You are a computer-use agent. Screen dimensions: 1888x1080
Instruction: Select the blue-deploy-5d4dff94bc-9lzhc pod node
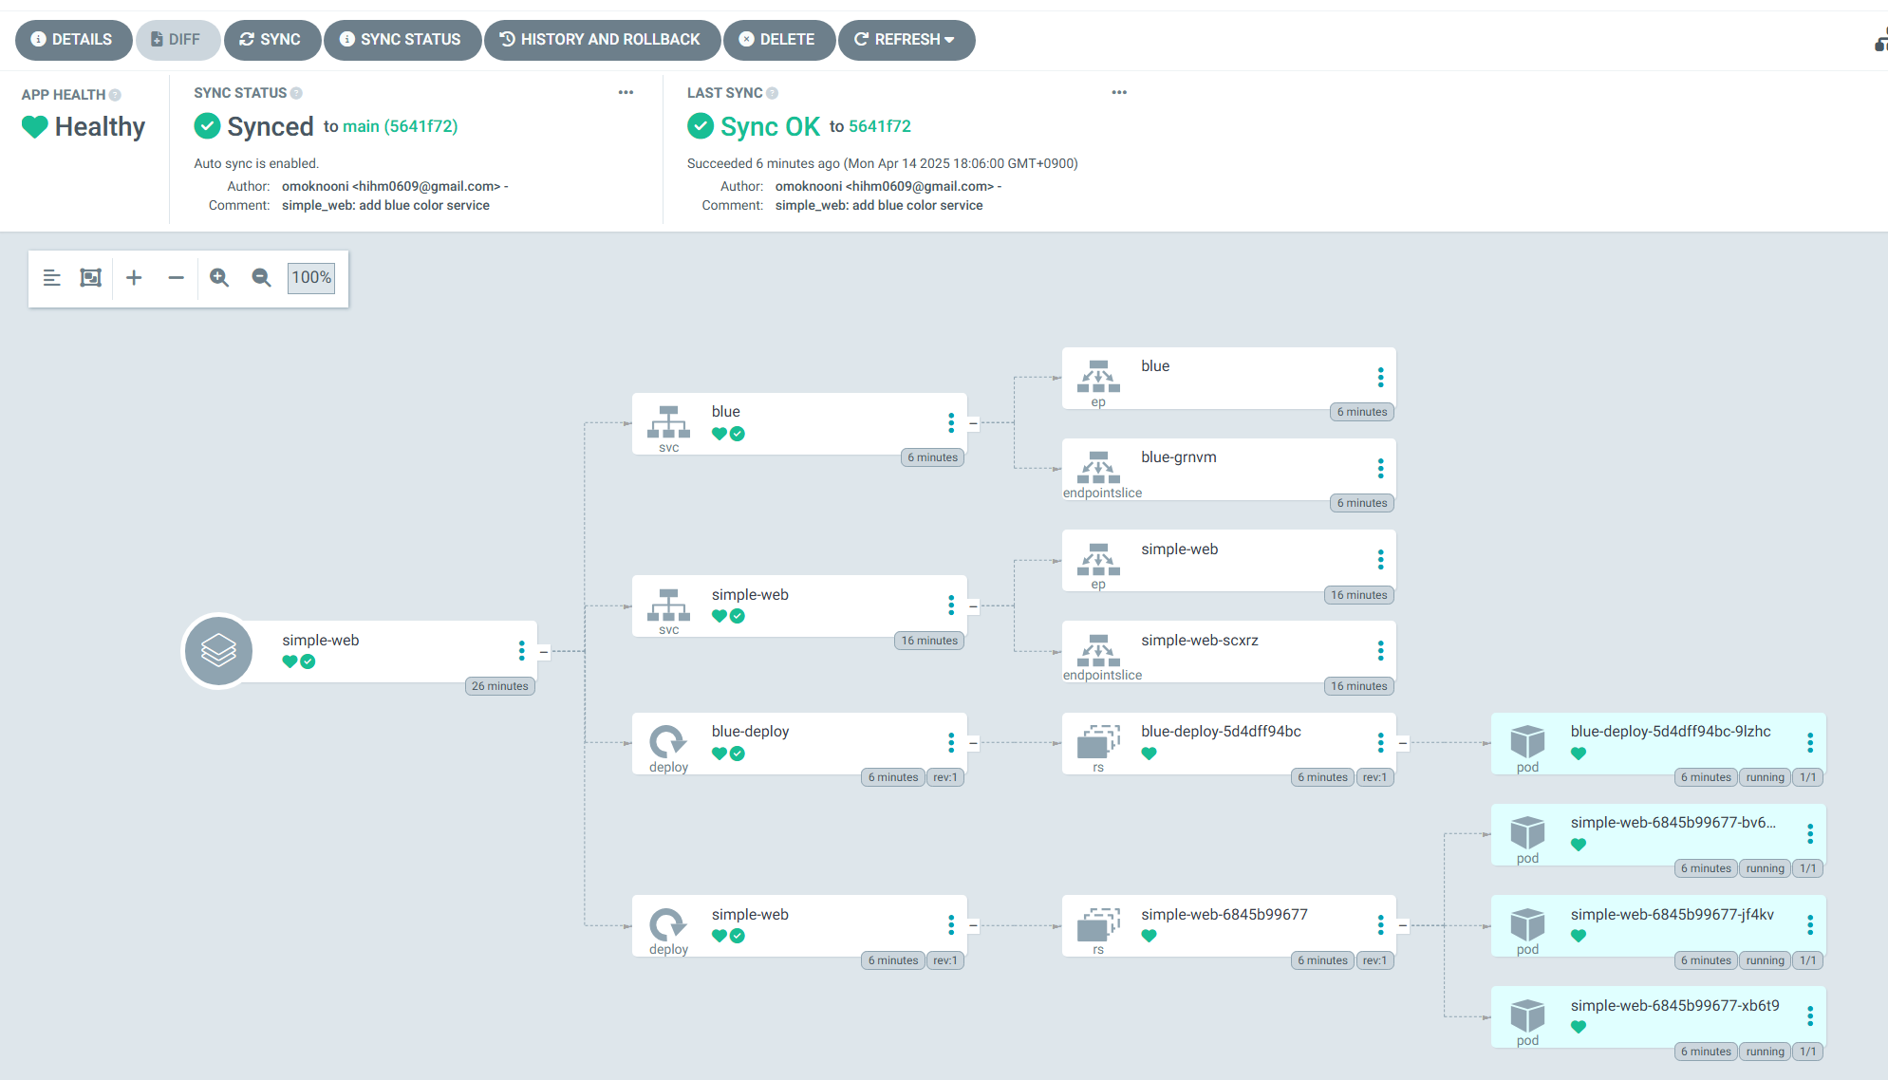[x=1658, y=743]
